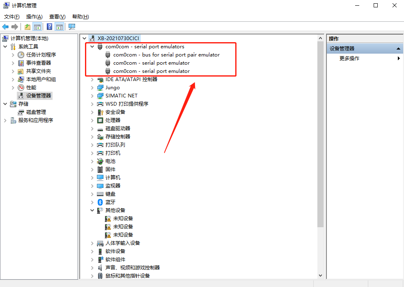The width and height of the screenshot is (404, 287).
Task: Select the third 未知设备 entry
Action: (123, 235)
